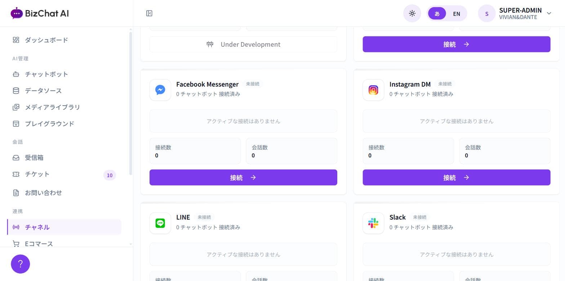Click the プレイグラウンド icon
This screenshot has width=565, height=281.
[x=16, y=124]
